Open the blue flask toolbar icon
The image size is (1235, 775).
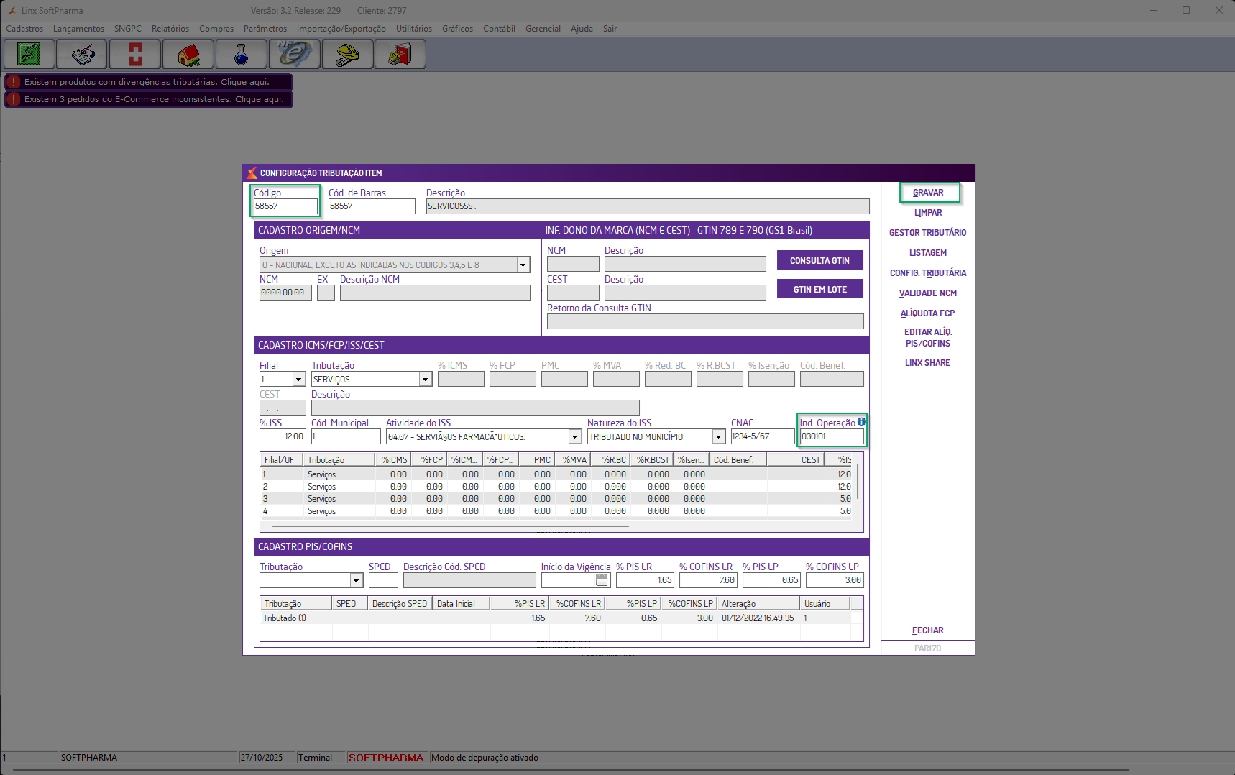tap(242, 54)
